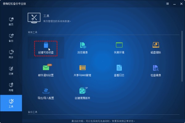Minimize the backup application window

[x=175, y=4]
